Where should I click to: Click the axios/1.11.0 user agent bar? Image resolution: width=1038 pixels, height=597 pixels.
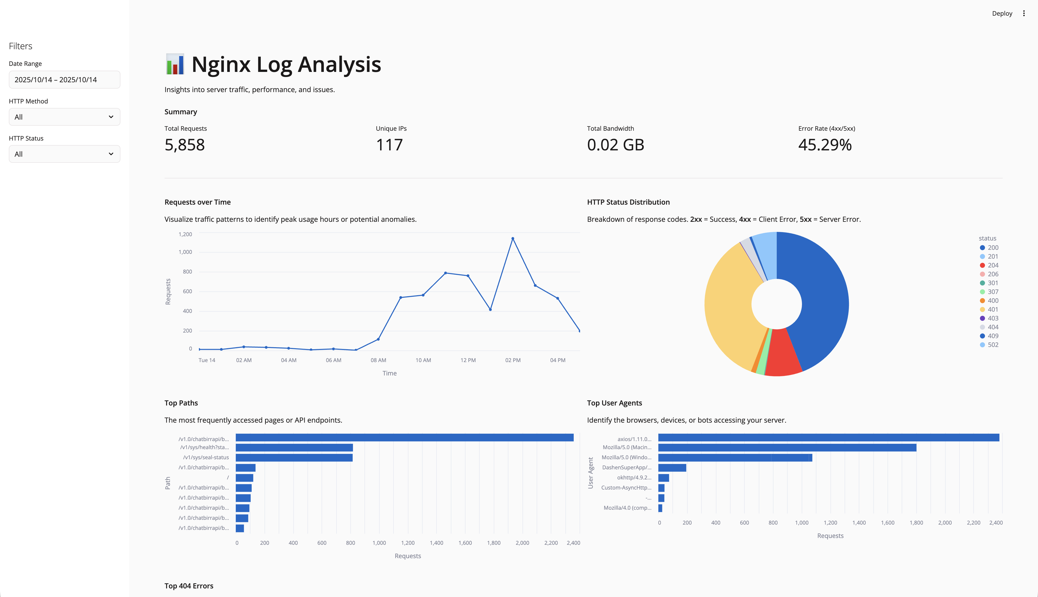click(x=828, y=438)
